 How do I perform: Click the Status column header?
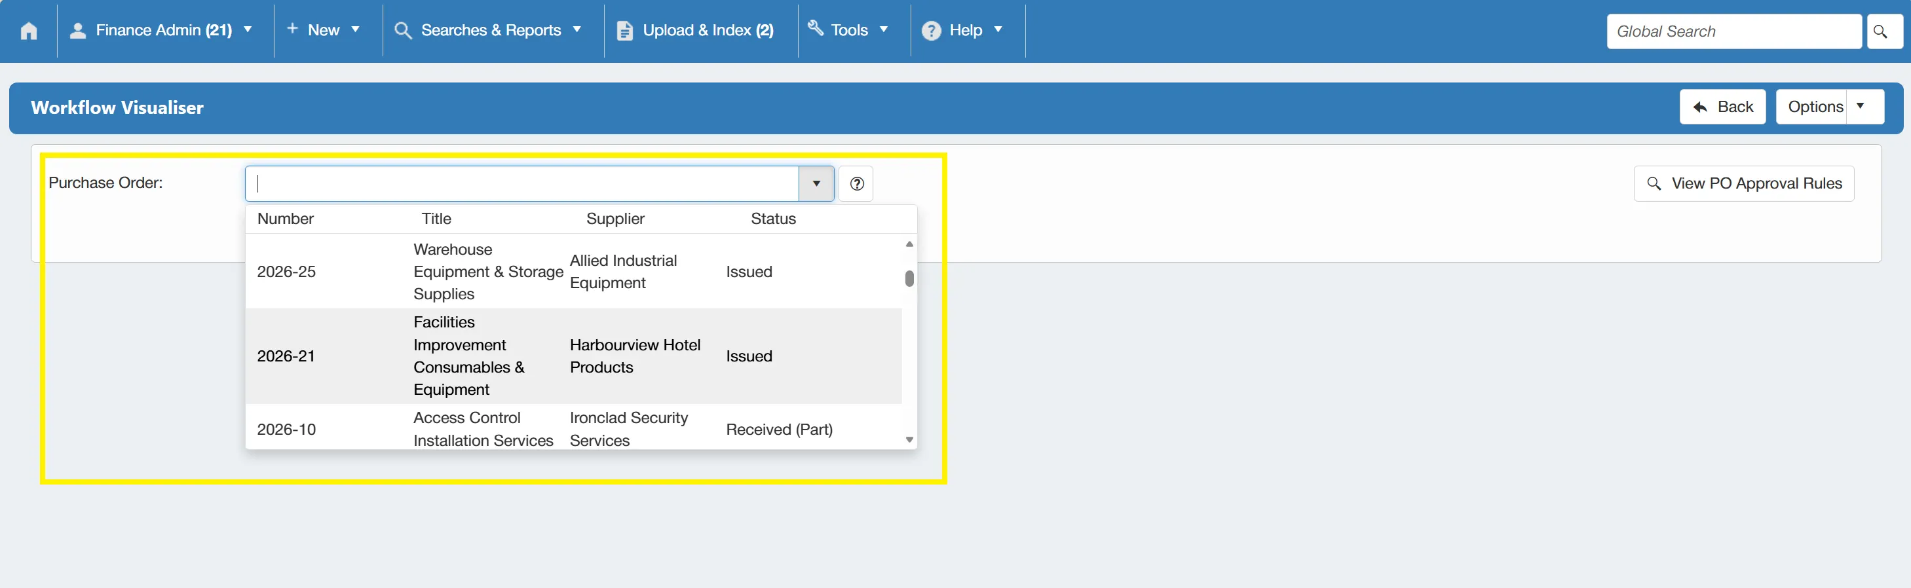[x=773, y=219]
